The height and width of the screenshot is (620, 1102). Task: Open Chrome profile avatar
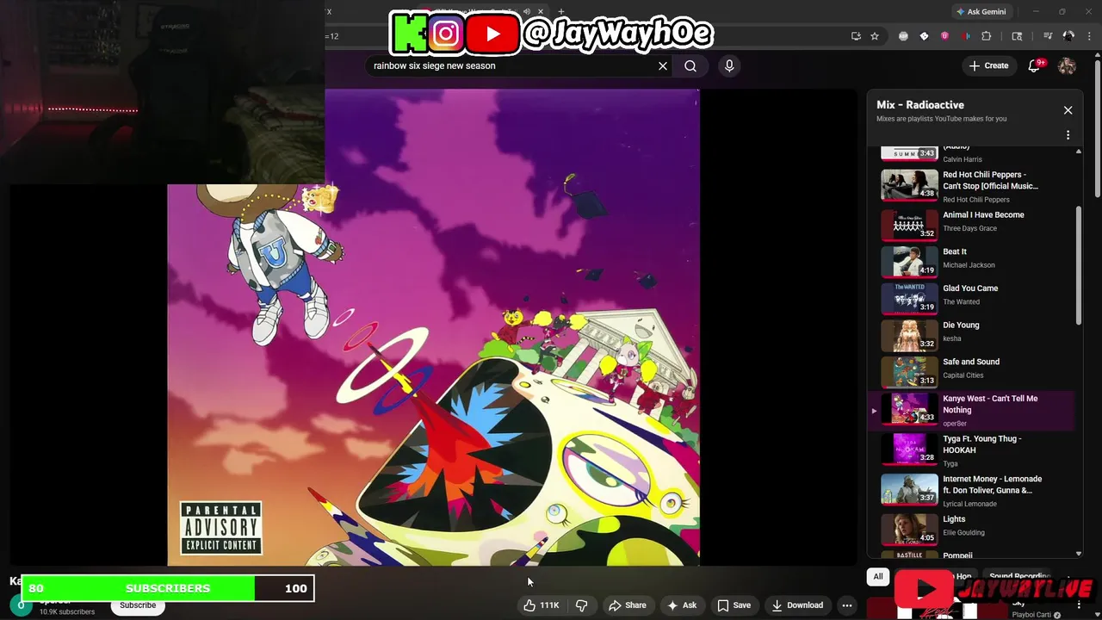[1068, 36]
